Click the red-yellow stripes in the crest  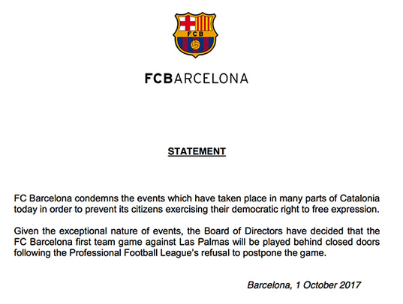tap(204, 23)
